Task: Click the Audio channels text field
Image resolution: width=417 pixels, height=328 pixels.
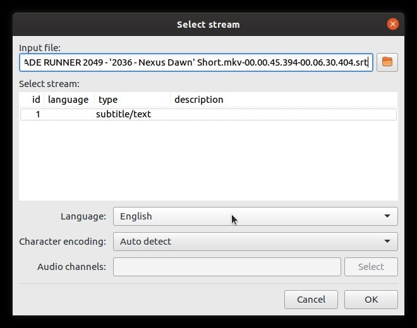Action: click(x=227, y=267)
